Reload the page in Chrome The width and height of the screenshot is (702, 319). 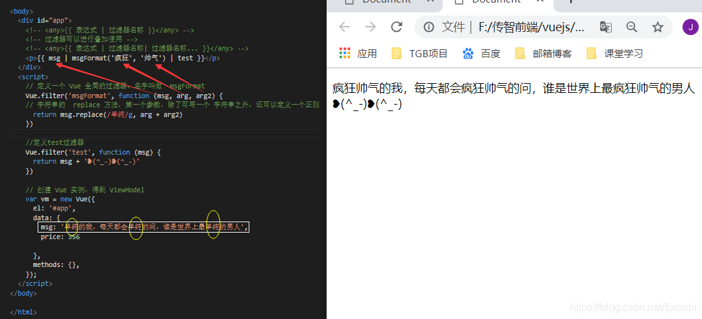397,27
